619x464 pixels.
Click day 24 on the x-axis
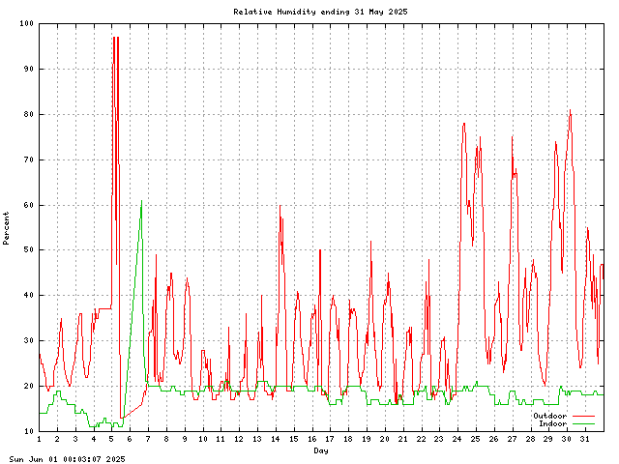coord(457,439)
